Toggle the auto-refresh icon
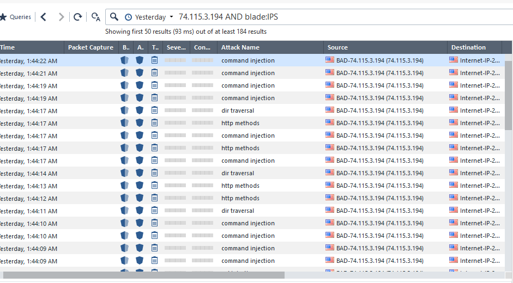513x283 pixels. click(x=96, y=17)
